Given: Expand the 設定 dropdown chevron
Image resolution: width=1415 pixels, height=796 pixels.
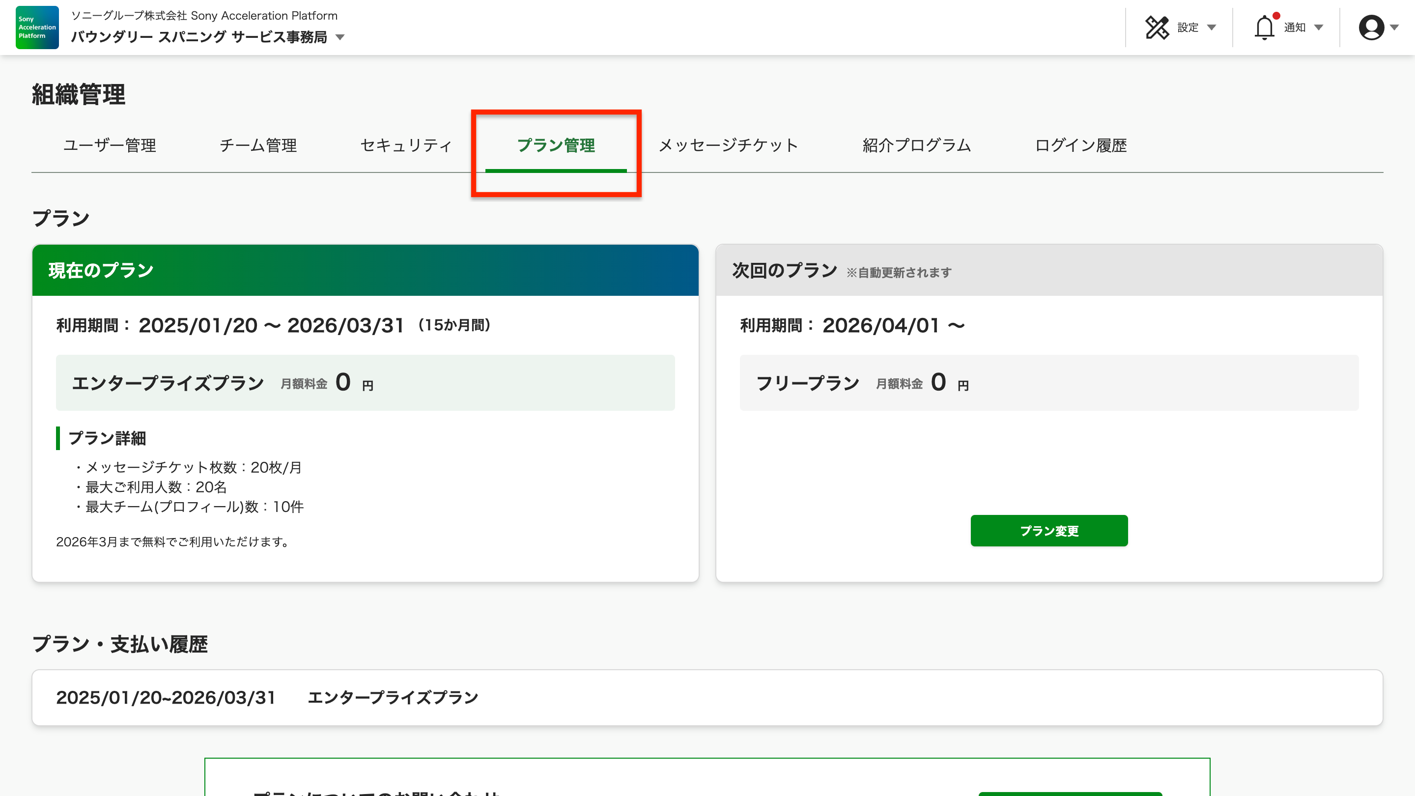Looking at the screenshot, I should tap(1211, 28).
